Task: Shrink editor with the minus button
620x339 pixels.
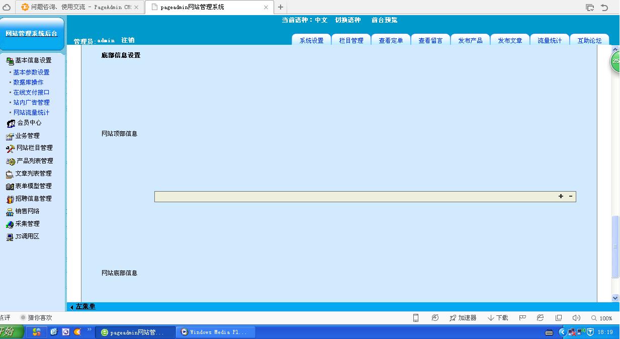Action: 571,196
